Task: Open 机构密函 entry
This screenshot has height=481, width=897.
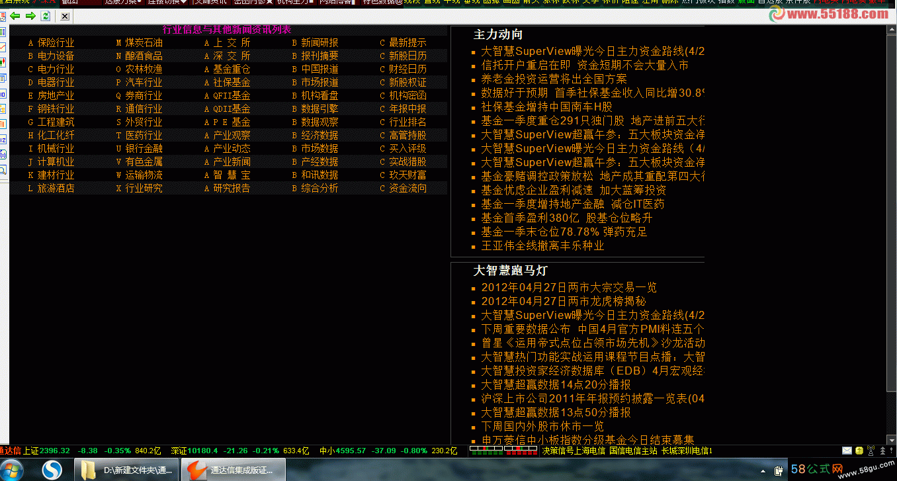Action: (407, 96)
